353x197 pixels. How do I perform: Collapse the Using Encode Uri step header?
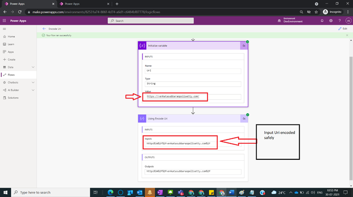pyautogui.click(x=193, y=119)
